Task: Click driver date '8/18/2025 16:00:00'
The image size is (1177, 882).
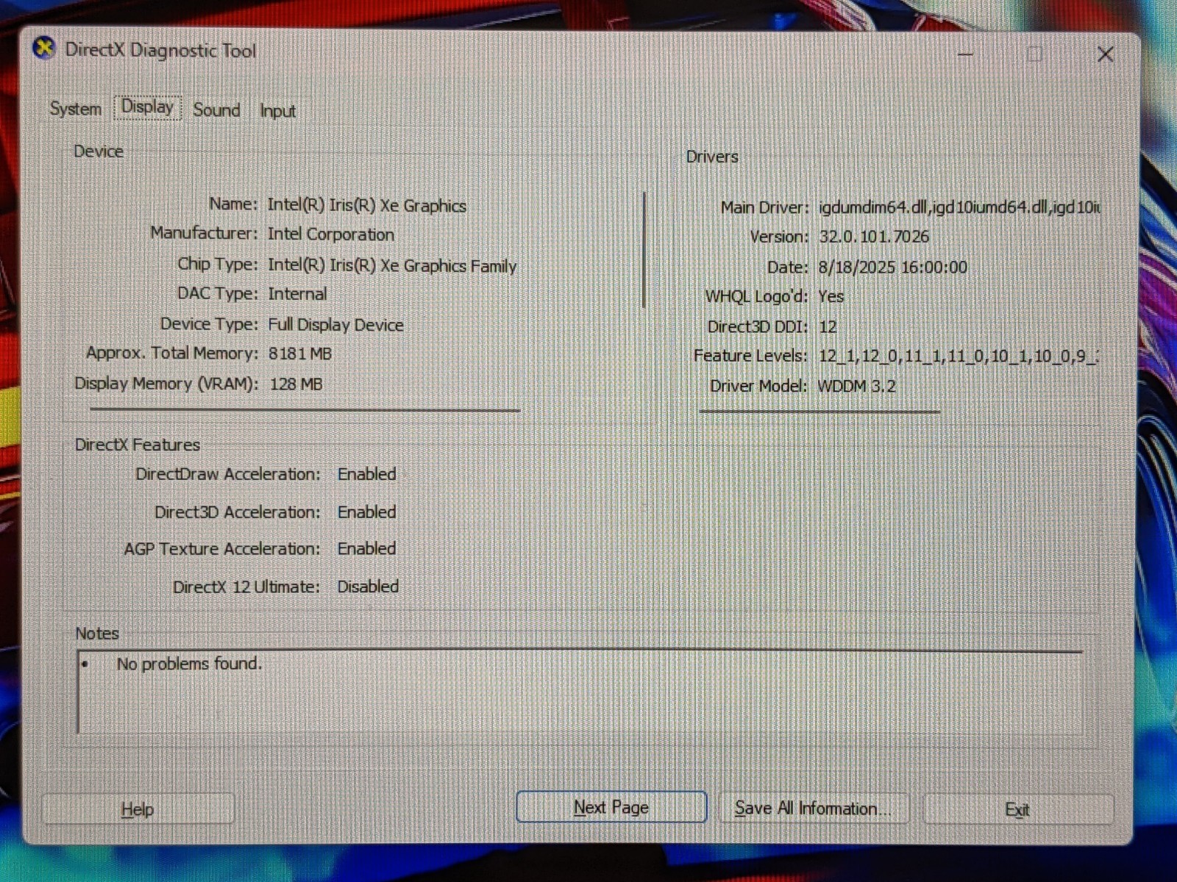Action: coord(893,267)
